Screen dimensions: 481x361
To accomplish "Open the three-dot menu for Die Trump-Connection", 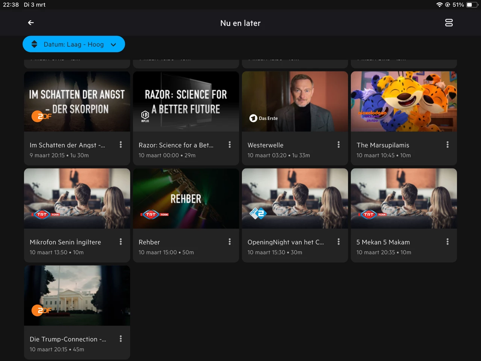I will coord(121,339).
